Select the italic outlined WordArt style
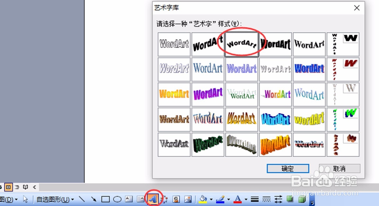 pyautogui.click(x=174, y=69)
